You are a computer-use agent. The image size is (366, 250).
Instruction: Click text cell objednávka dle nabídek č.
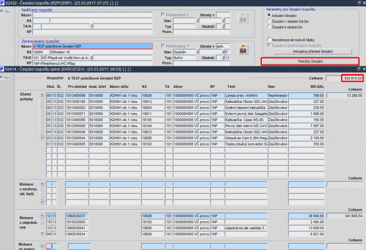[x=246, y=228]
